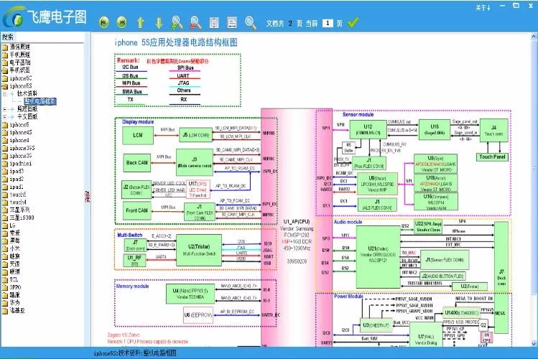Fit page width view icon

point(232,23)
